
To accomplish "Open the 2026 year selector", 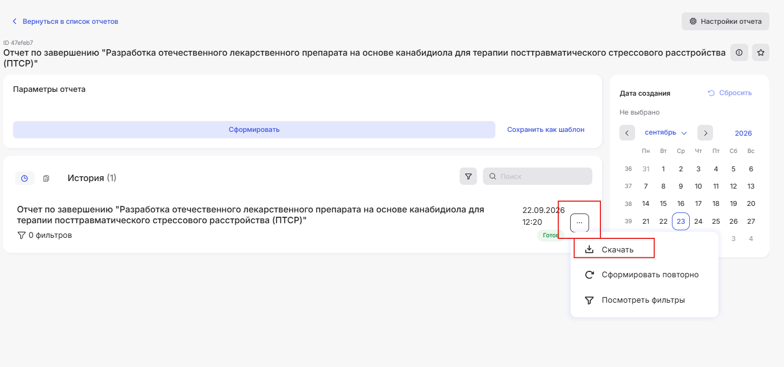I will 743,134.
